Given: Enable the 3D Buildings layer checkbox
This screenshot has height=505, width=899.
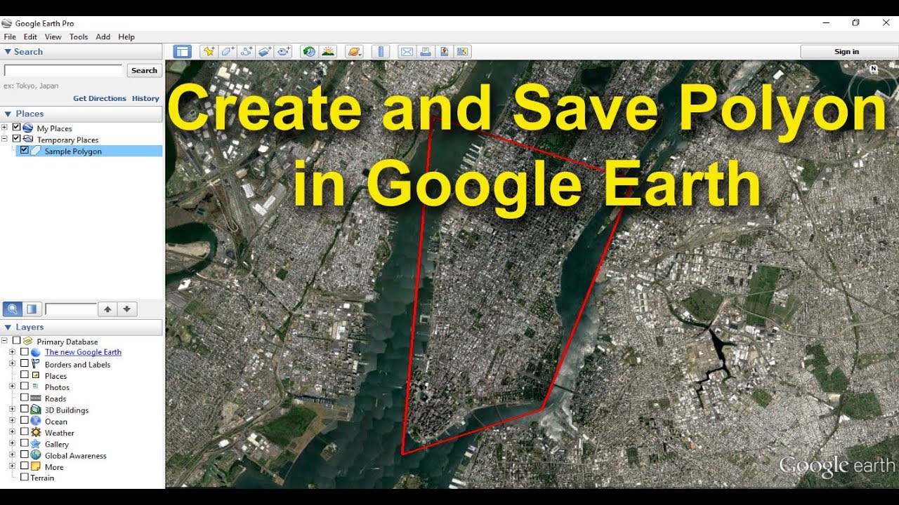Looking at the screenshot, I should pyautogui.click(x=25, y=409).
